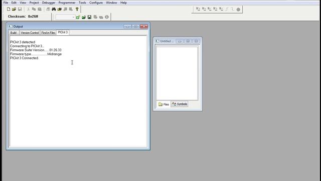This screenshot has height=181, width=321.
Task: Close the Untitled workspace window
Action: coord(196,41)
